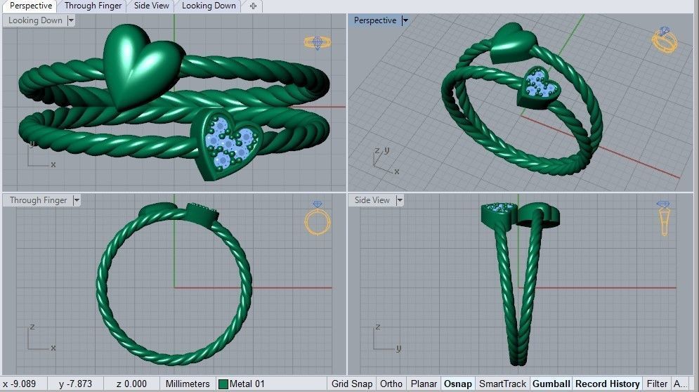Screen dimensions: 699x392
Task: Click the Through Finger viewport title label
Action: [39, 200]
